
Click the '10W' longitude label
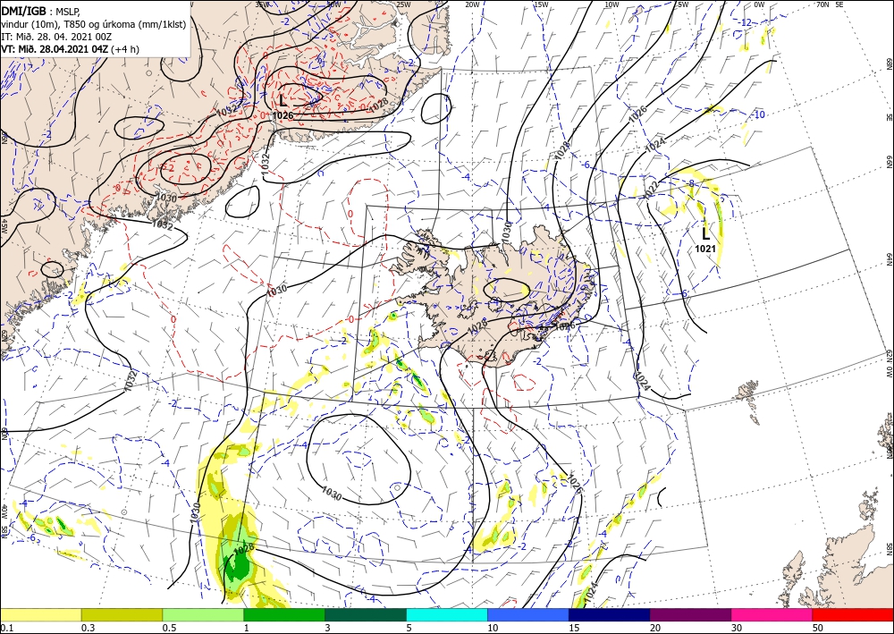611,4
